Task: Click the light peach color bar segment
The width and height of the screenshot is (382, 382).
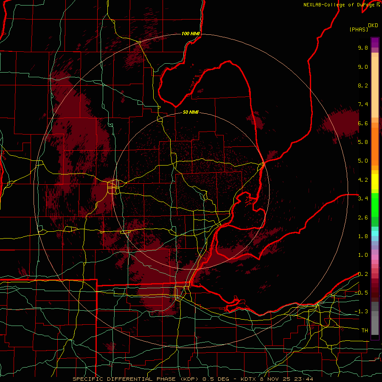Action: [375, 87]
